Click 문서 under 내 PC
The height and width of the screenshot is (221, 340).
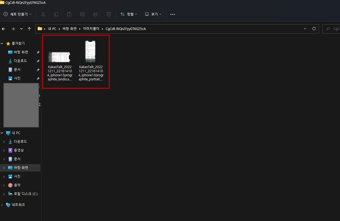(x=17, y=159)
